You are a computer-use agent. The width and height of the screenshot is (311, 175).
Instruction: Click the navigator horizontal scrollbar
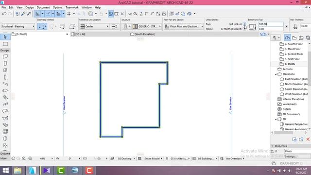coord(284,133)
